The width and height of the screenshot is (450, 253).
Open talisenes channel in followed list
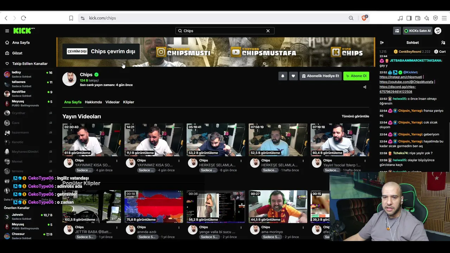tap(28, 84)
